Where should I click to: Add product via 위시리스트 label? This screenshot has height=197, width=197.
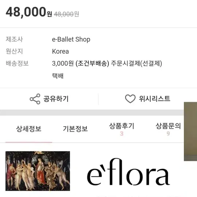[x=155, y=98]
